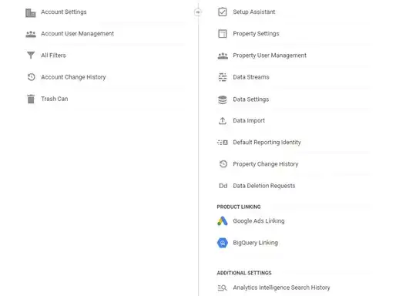Viewport: 416px width, 296px height.
Task: Click the Google Ads logo icon
Action: tap(223, 221)
